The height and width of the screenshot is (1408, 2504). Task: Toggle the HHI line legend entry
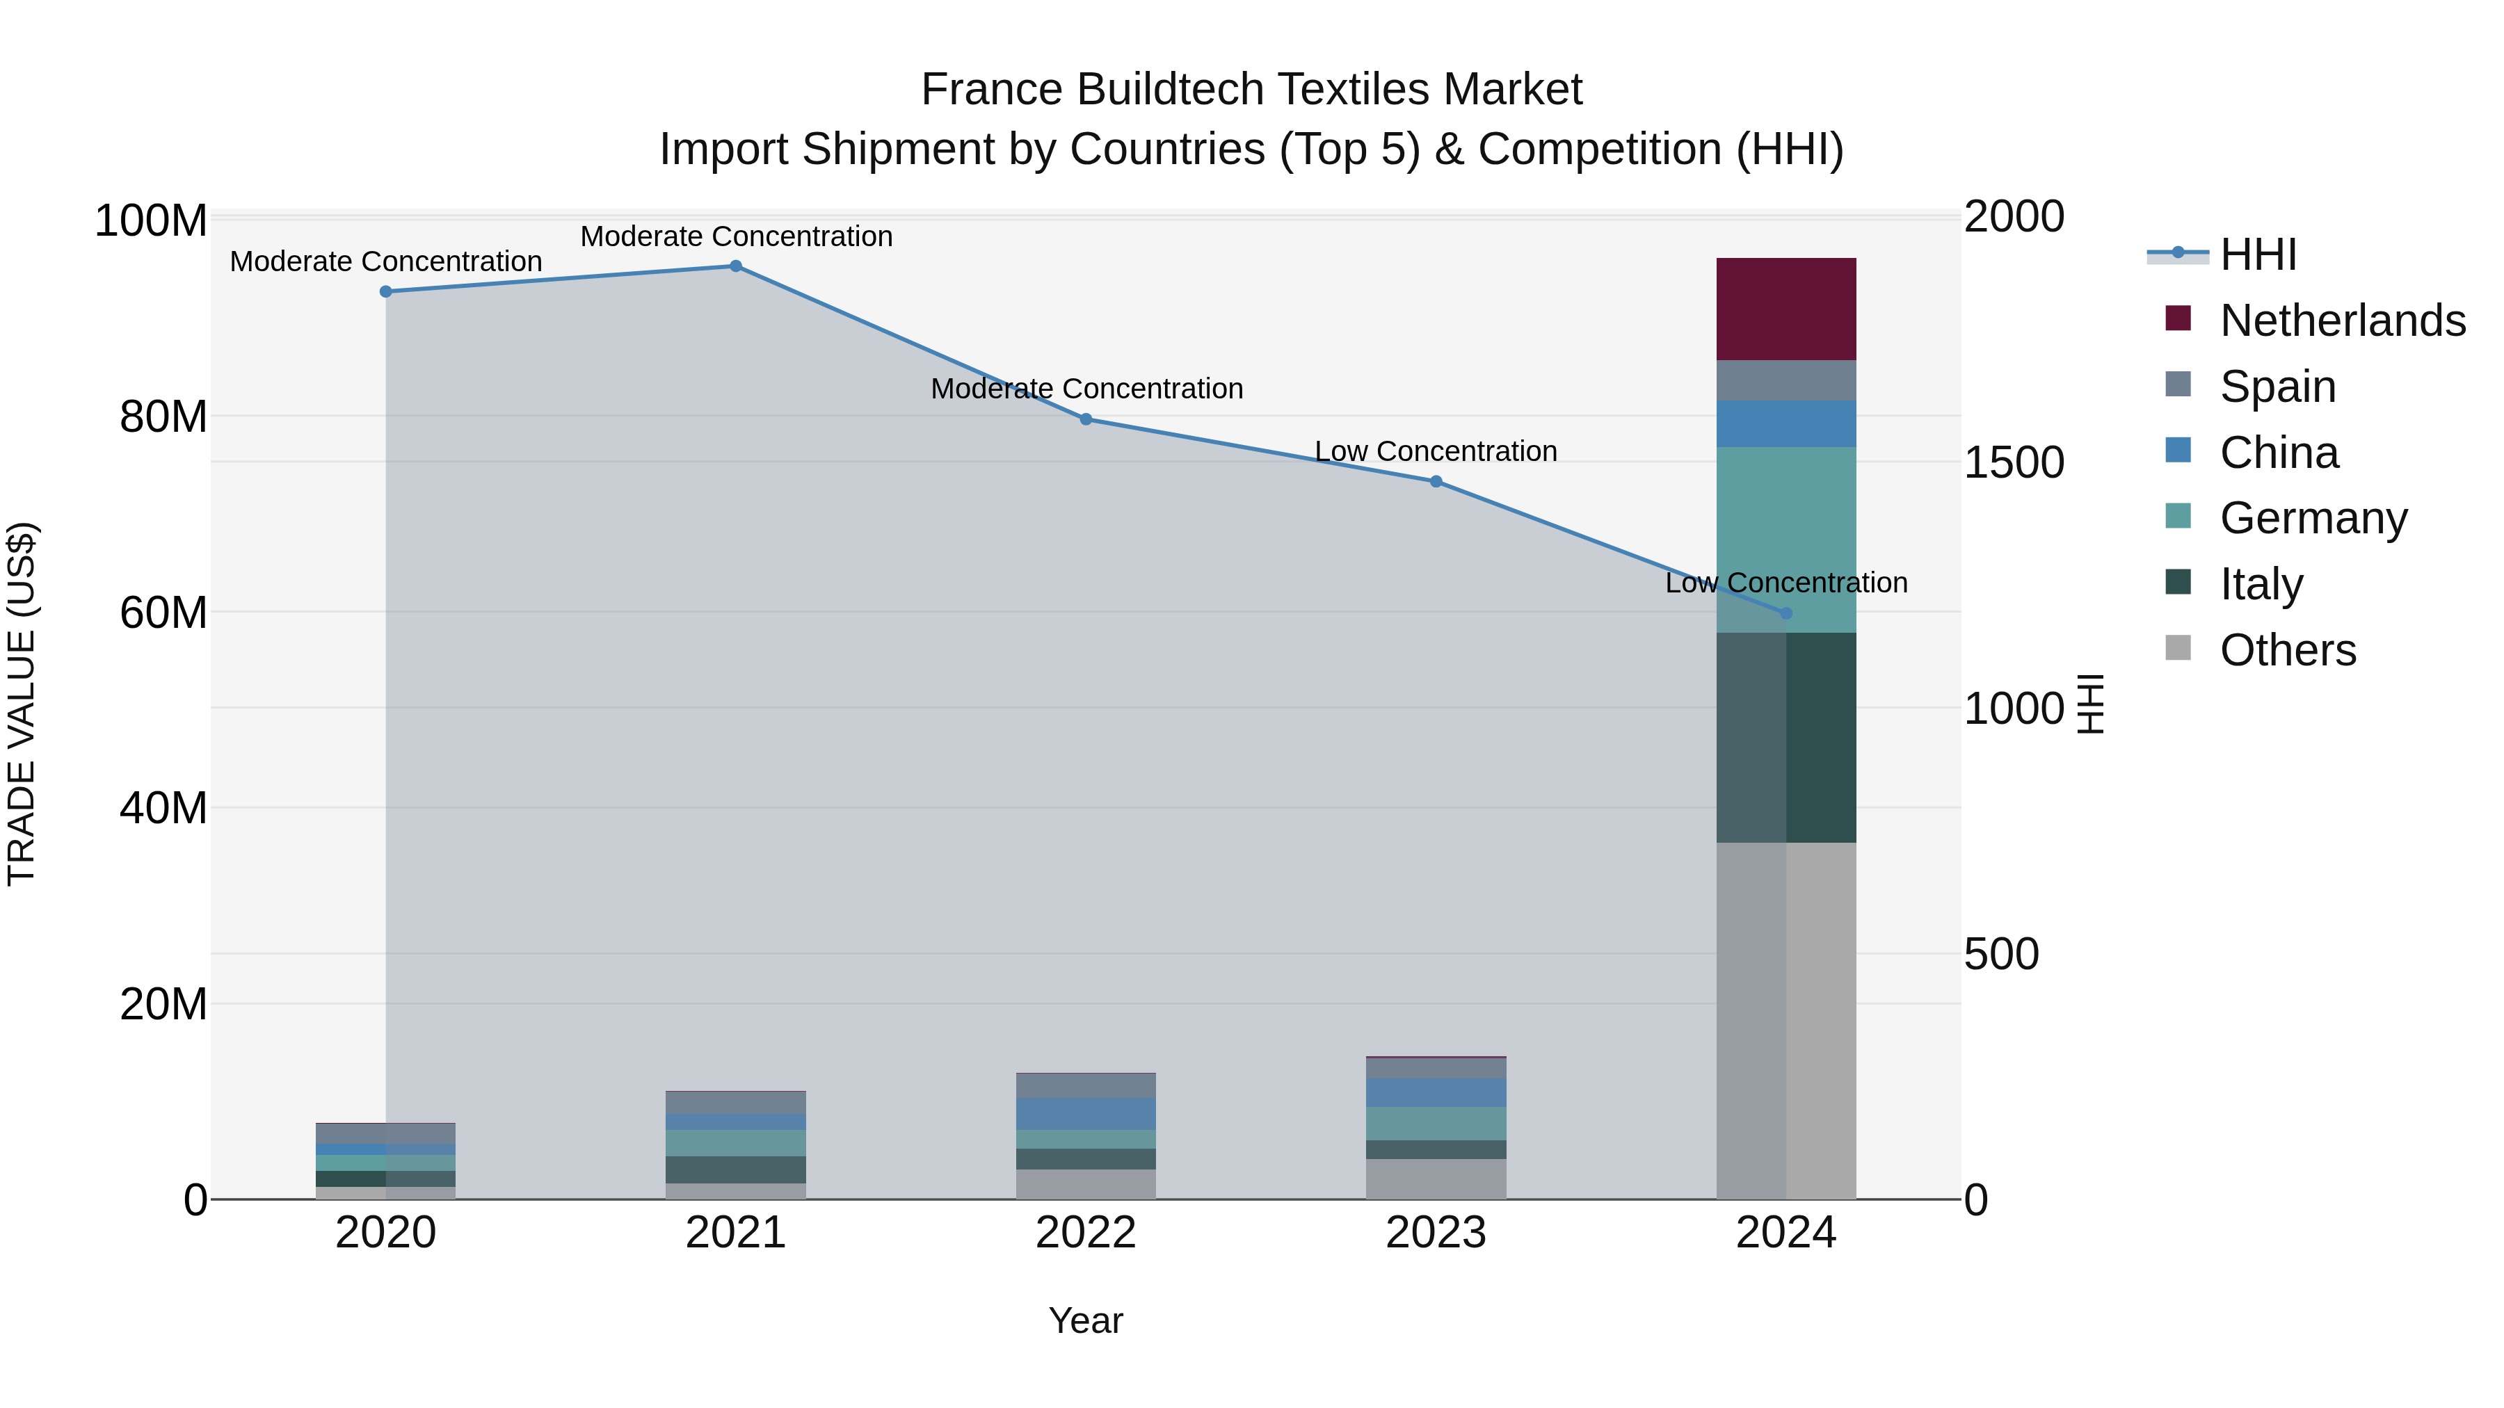coord(2222,254)
